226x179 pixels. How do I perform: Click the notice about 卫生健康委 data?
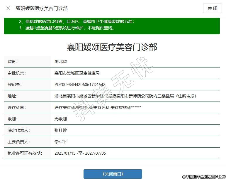(76, 21)
